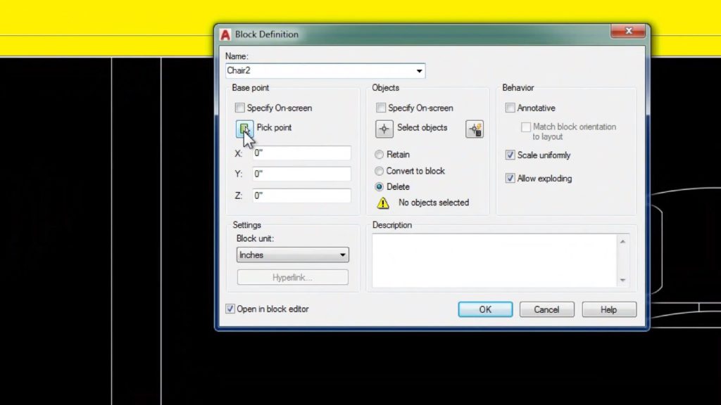Image resolution: width=721 pixels, height=405 pixels.
Task: Enable Specify On-screen under Objects
Action: pos(381,108)
